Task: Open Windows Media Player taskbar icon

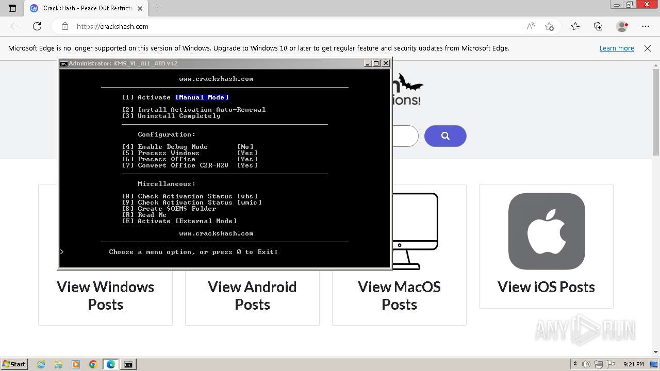Action: (76, 364)
